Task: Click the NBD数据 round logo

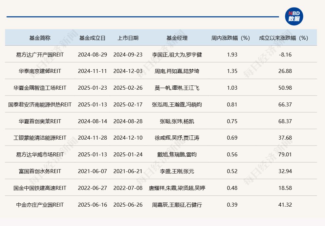Action: 294,16
